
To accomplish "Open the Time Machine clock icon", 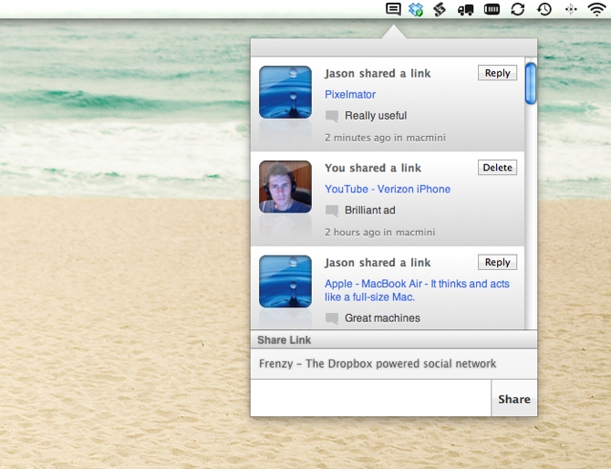I will tap(544, 9).
